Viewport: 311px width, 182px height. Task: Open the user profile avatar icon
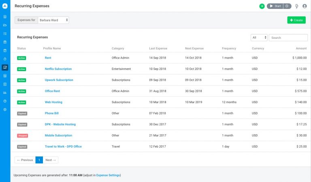pyautogui.click(x=305, y=6)
